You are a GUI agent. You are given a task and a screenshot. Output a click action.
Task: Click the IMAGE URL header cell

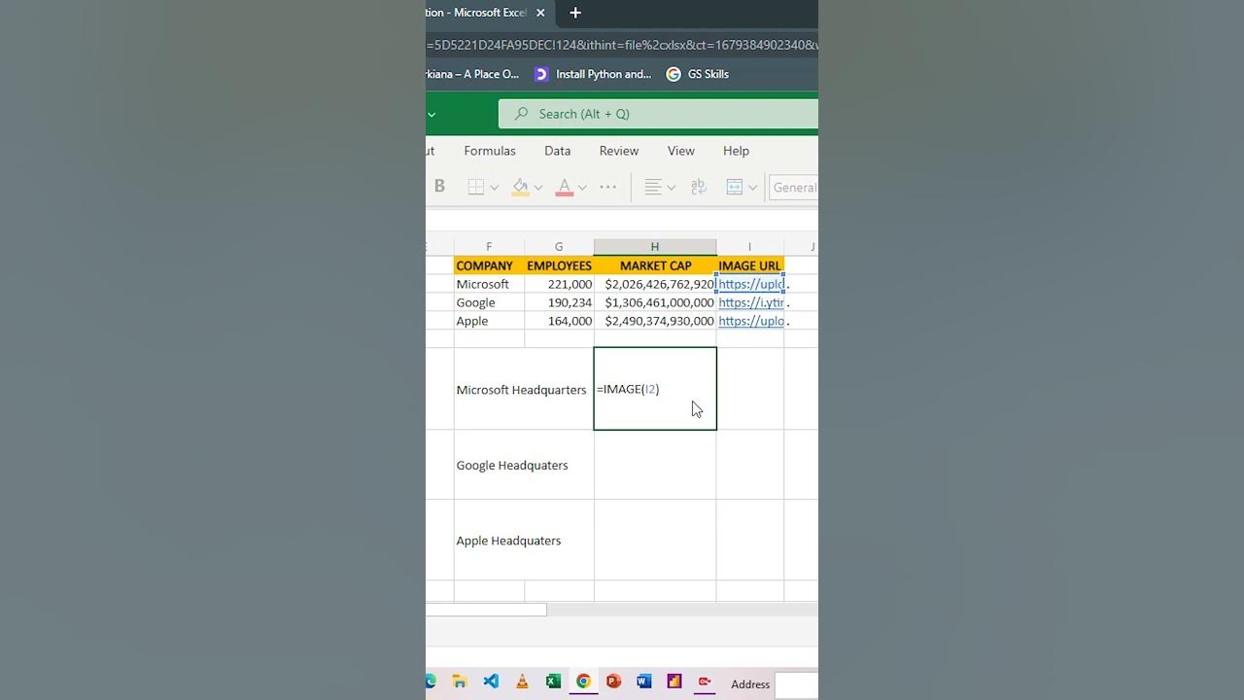tap(749, 265)
